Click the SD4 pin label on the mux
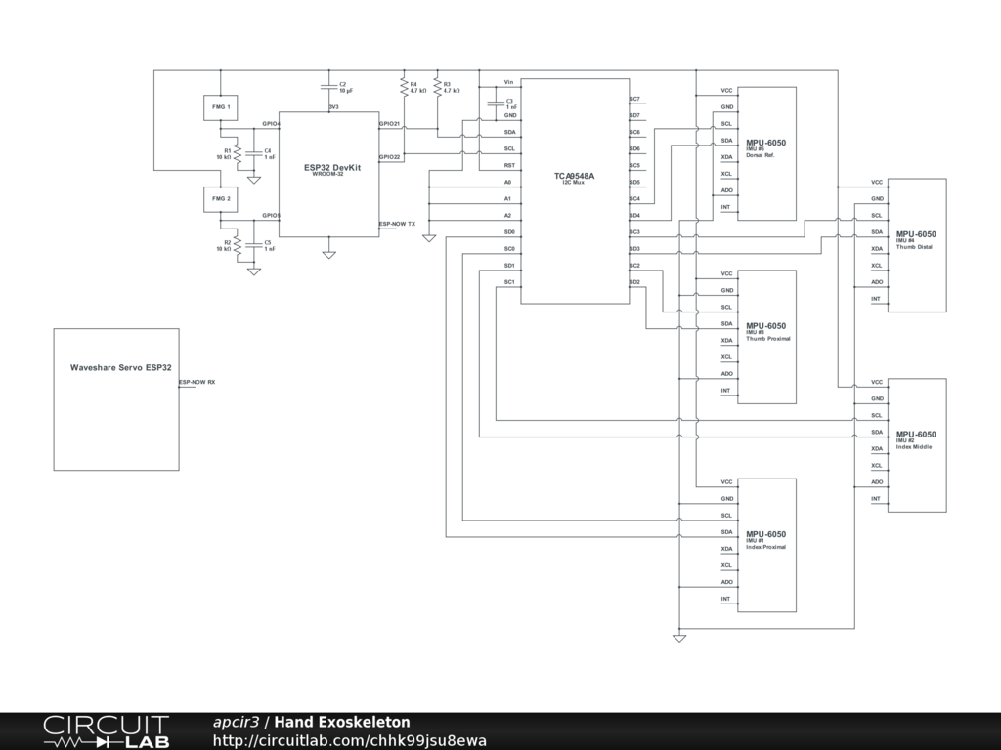 (634, 216)
